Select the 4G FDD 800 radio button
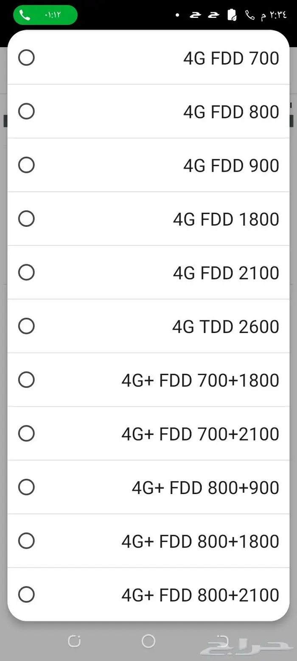This screenshot has width=297, height=661. point(26,111)
